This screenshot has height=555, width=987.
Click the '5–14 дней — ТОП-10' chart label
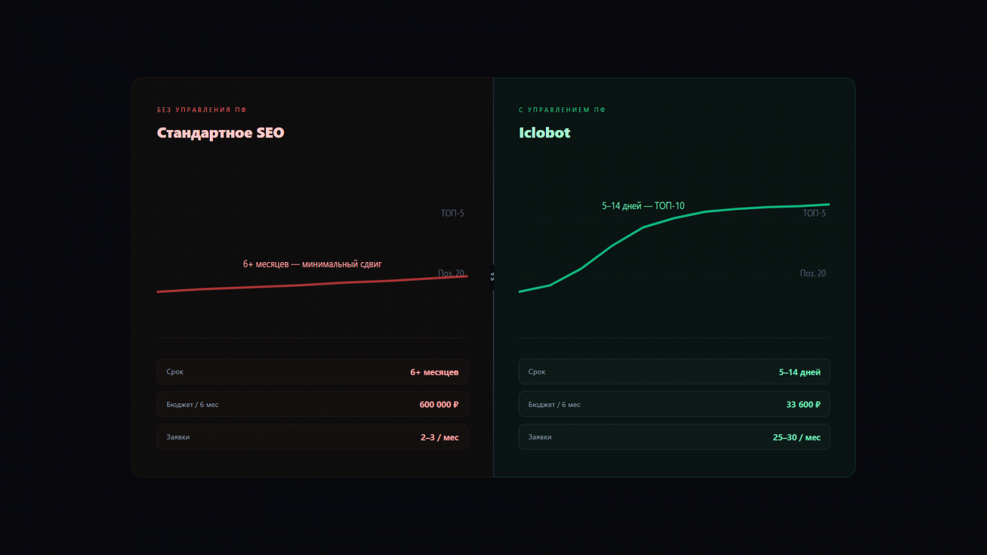point(643,206)
